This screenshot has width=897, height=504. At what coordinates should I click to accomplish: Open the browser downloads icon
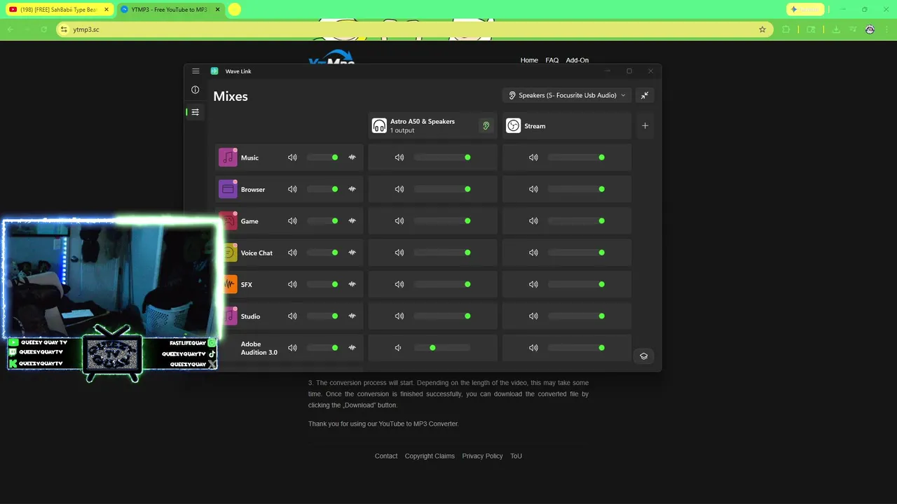(x=836, y=29)
